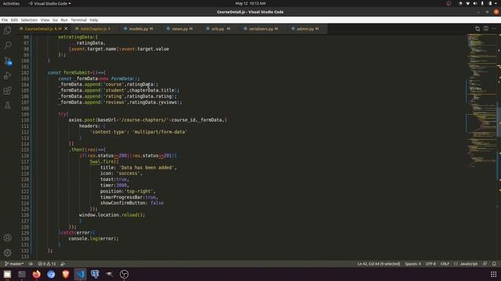Open the Testing flask view
Screen dimensions: 501x281
point(7,105)
